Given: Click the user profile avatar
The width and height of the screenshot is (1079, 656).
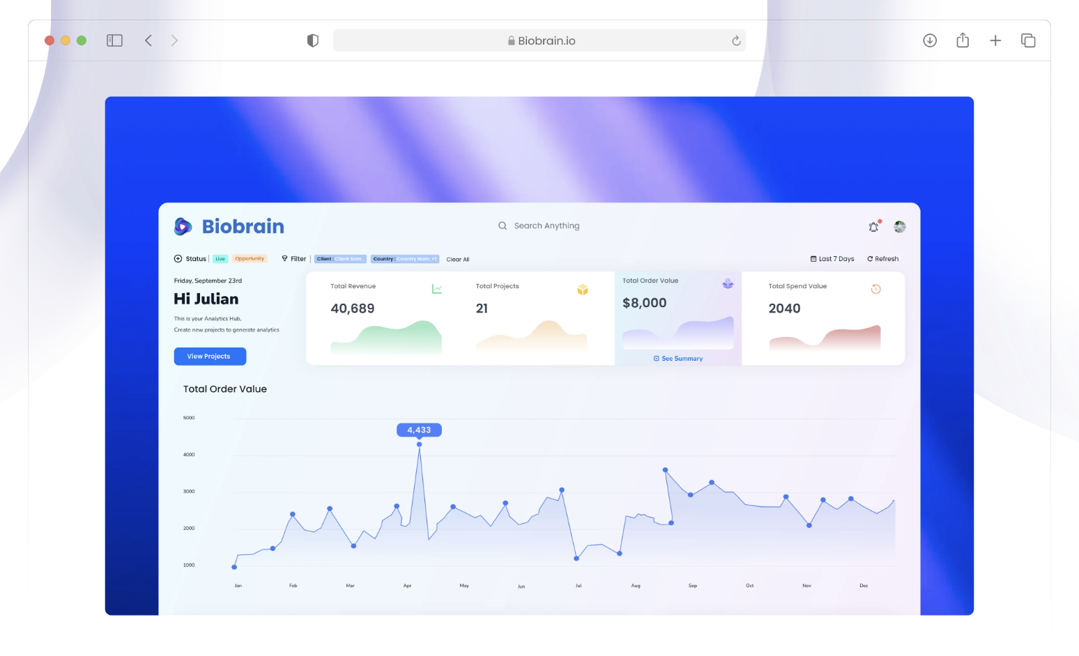Looking at the screenshot, I should tap(900, 227).
